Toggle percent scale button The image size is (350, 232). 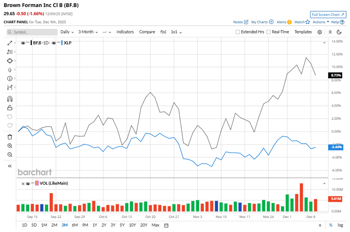331,225
